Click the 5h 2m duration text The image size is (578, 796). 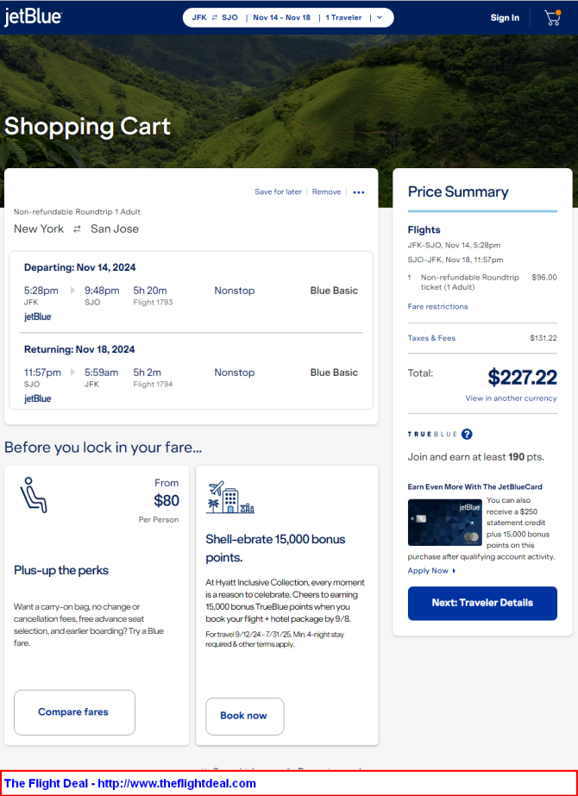tap(147, 373)
